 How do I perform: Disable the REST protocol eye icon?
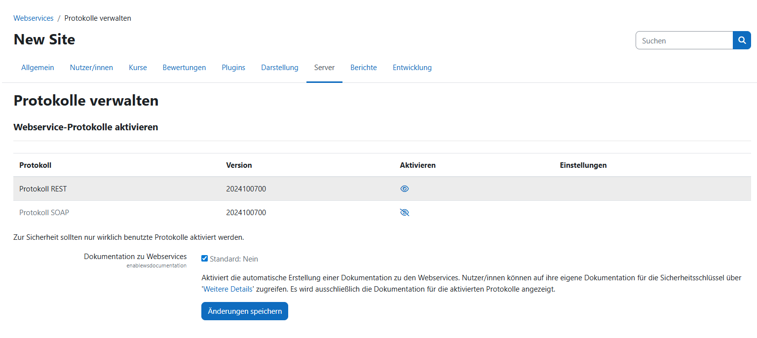click(405, 188)
